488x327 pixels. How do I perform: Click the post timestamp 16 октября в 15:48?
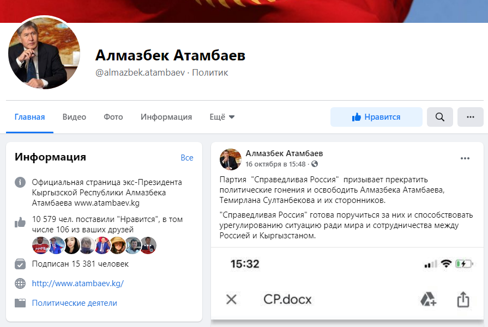pos(275,164)
